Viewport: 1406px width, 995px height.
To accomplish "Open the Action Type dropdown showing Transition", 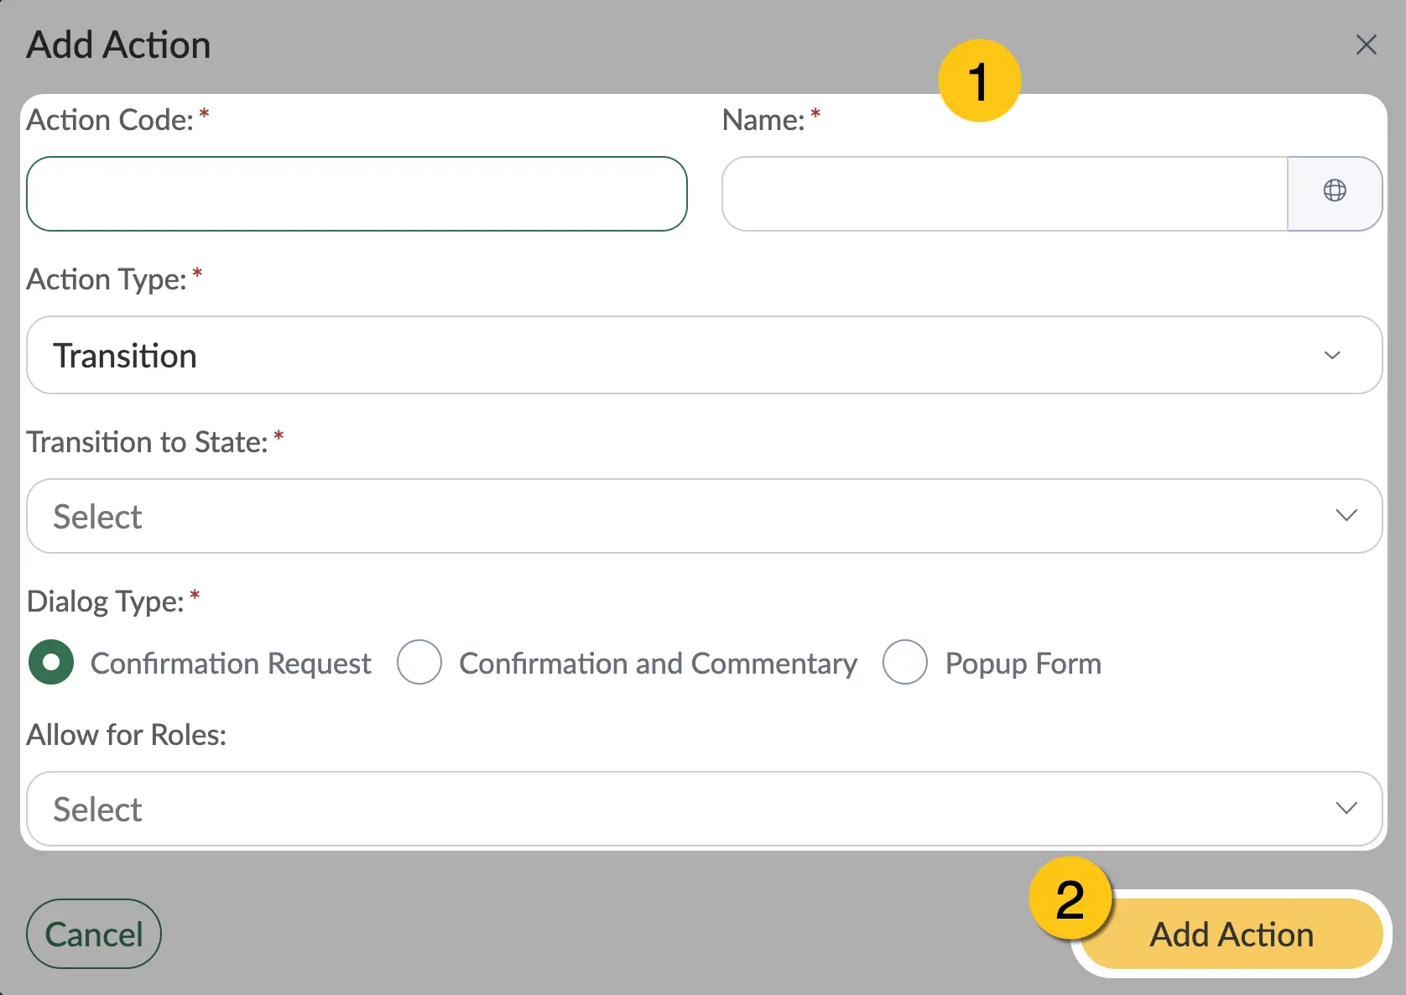I will 704,355.
